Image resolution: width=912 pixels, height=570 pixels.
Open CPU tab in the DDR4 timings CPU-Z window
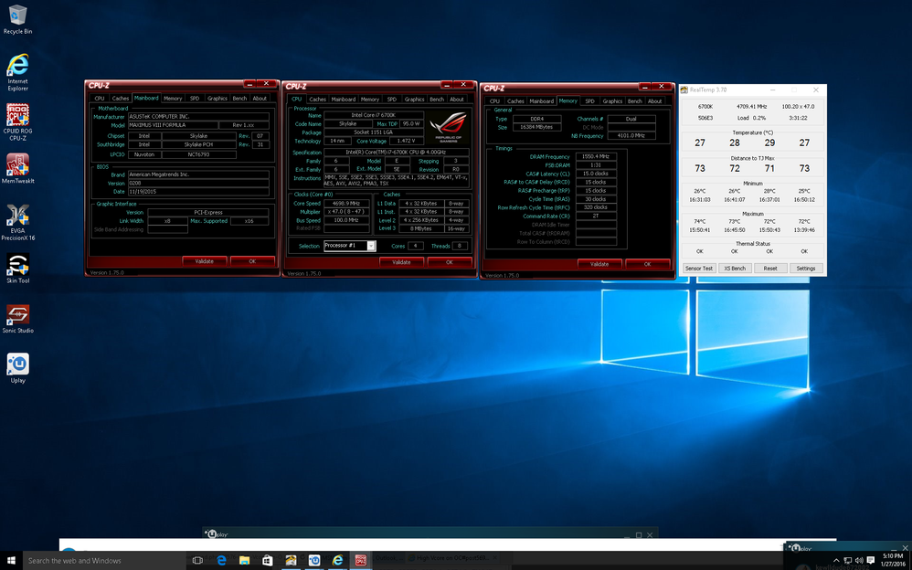[494, 101]
